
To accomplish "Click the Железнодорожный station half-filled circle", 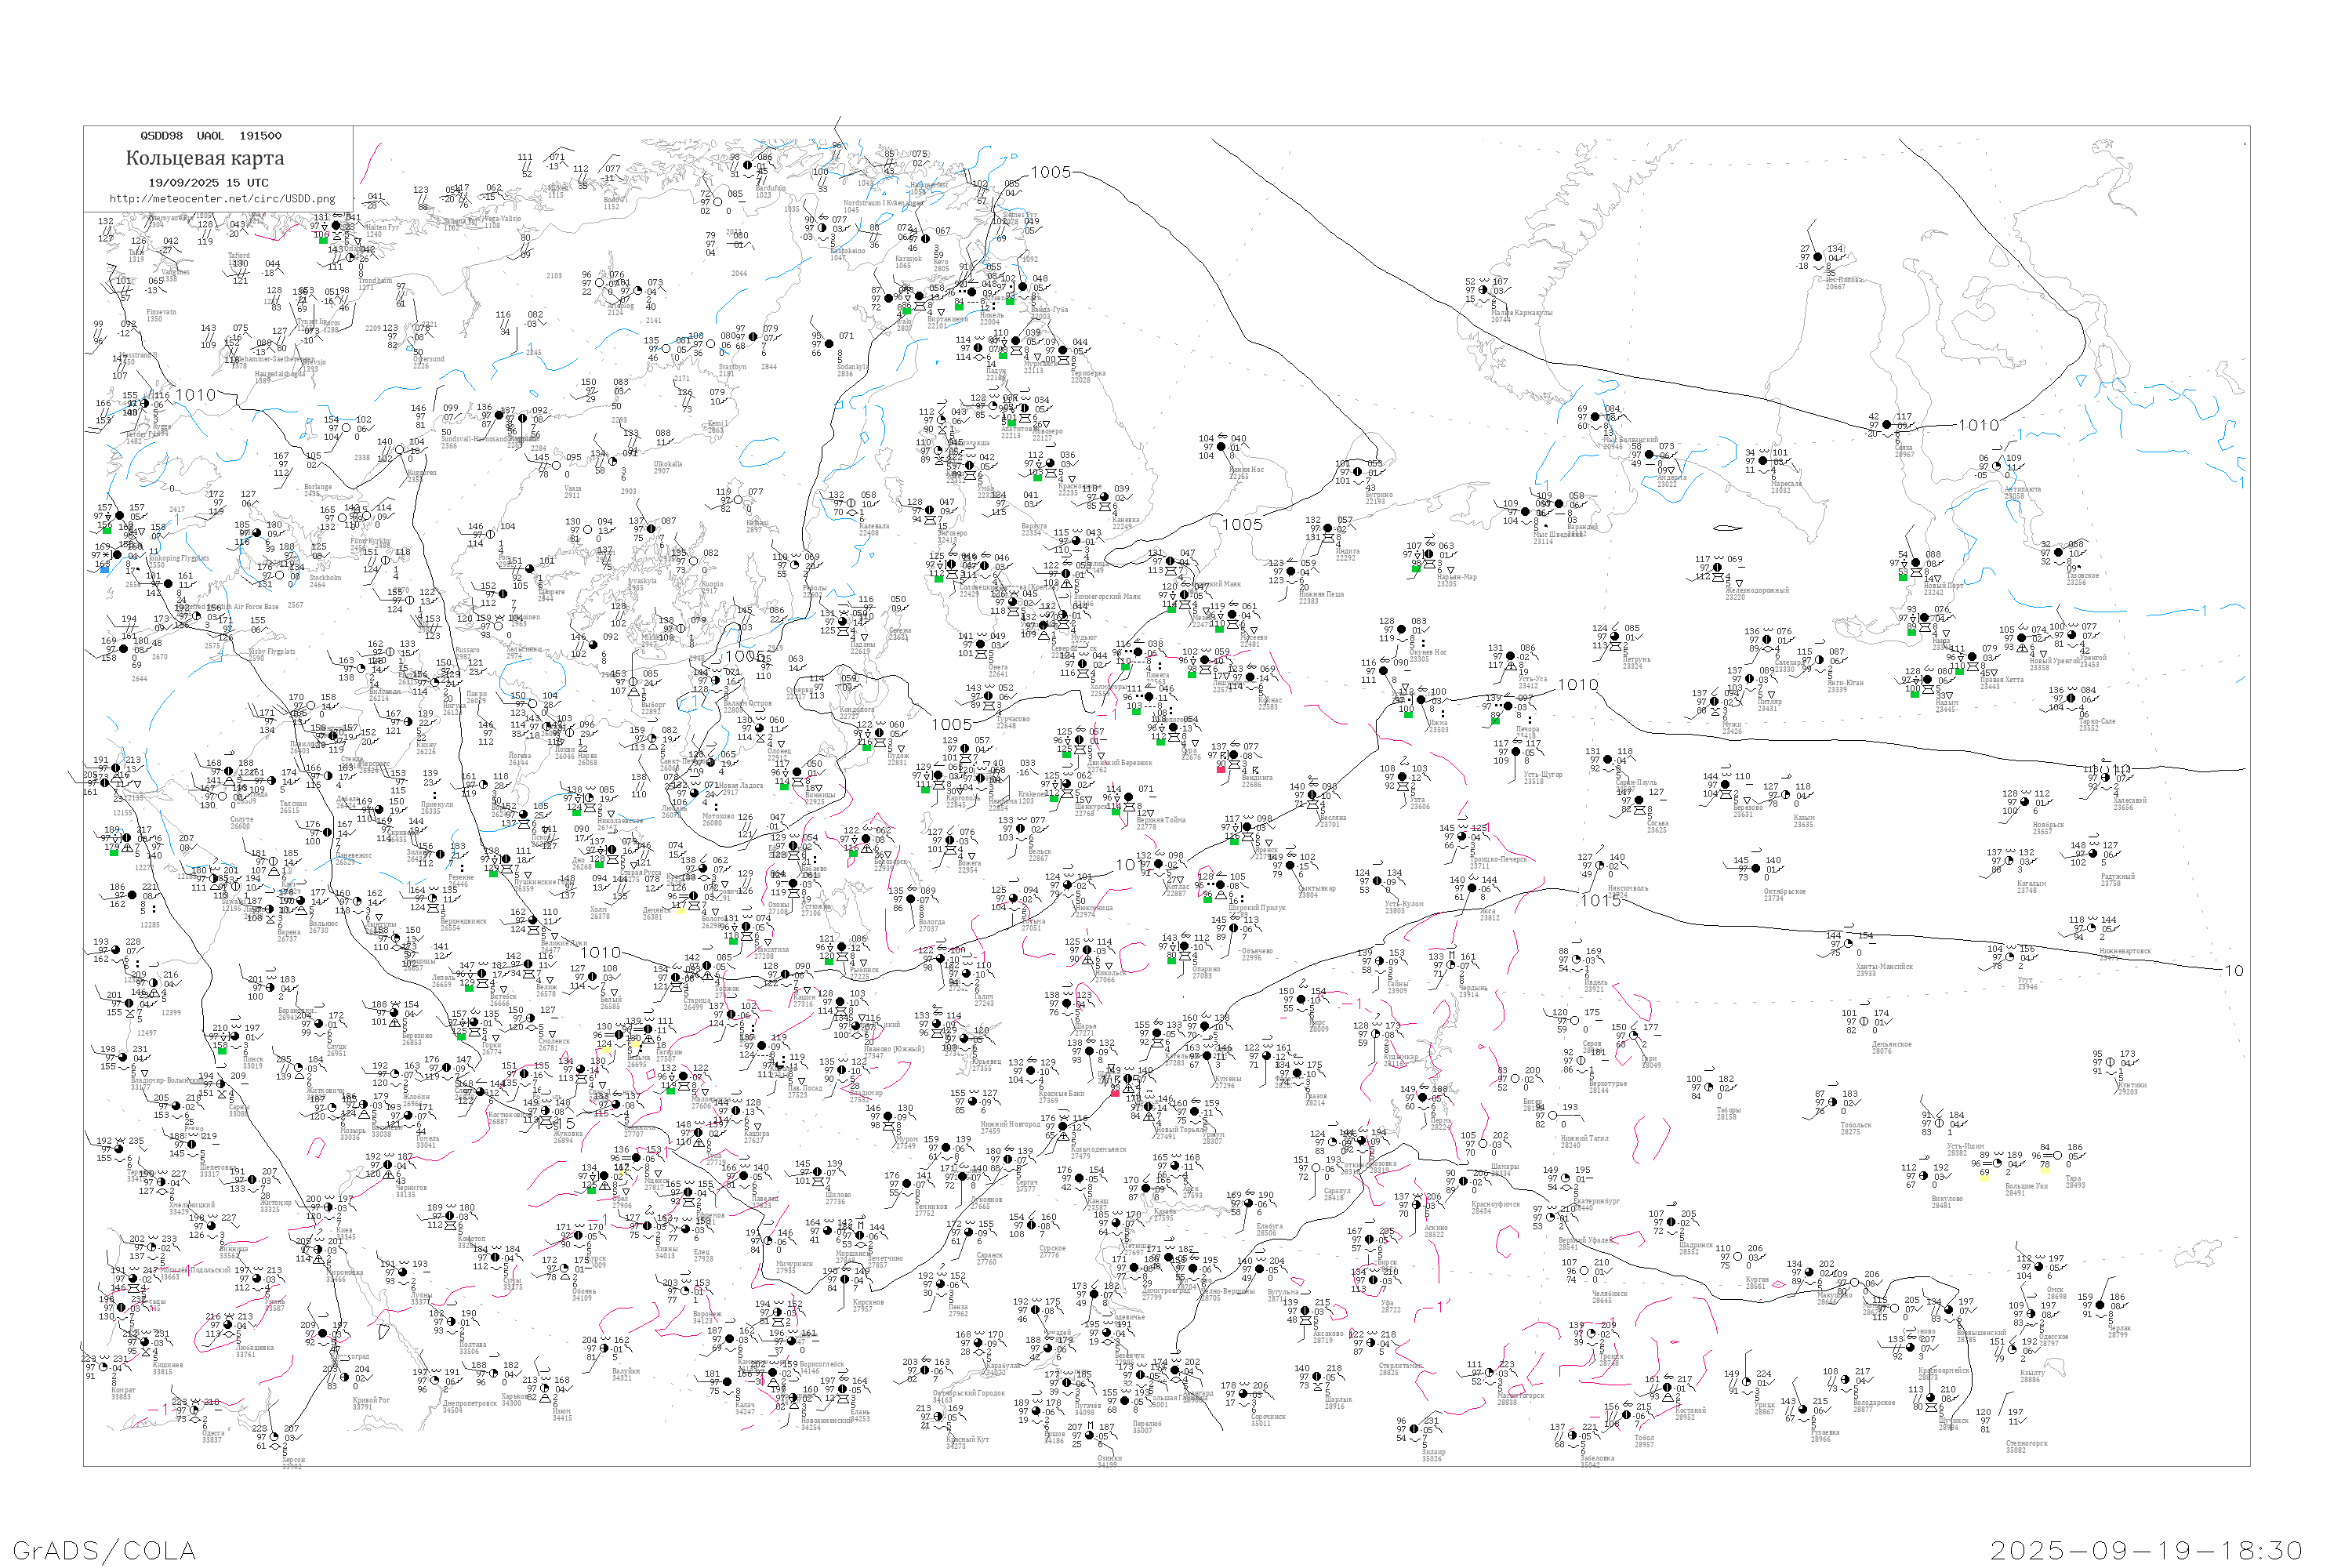I will point(1717,568).
